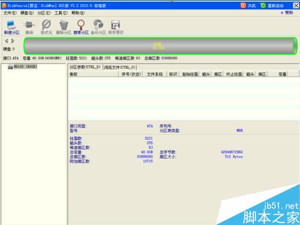Image resolution: width=300 pixels, height=225 pixels.
Task: Click the 重新启动 restart button in title bar
Action: (x=272, y=5)
